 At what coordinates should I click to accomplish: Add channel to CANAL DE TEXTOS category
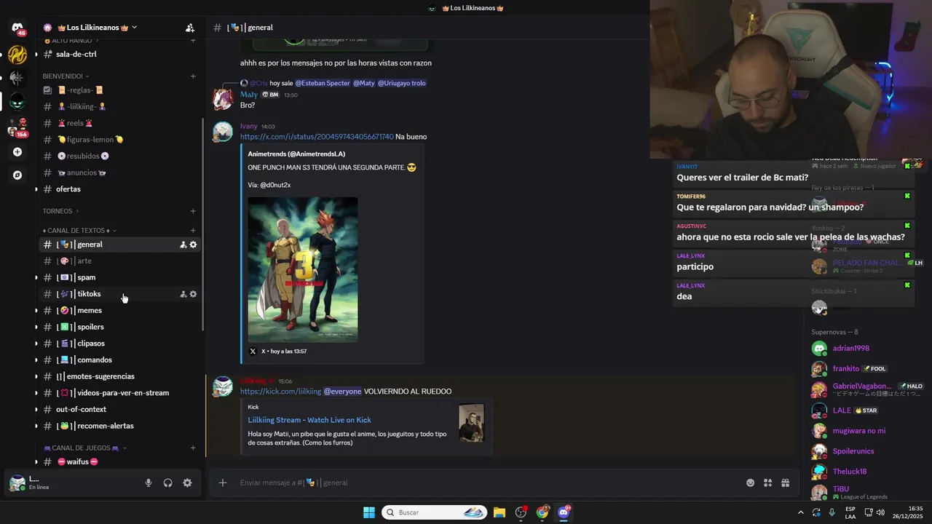pyautogui.click(x=193, y=231)
